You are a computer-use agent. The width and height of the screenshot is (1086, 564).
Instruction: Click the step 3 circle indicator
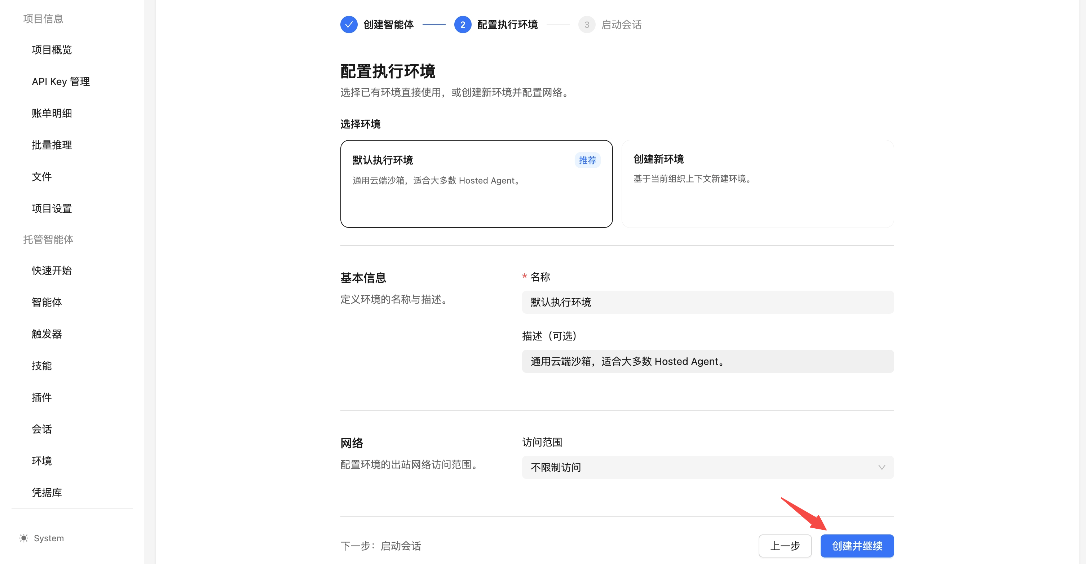click(586, 25)
